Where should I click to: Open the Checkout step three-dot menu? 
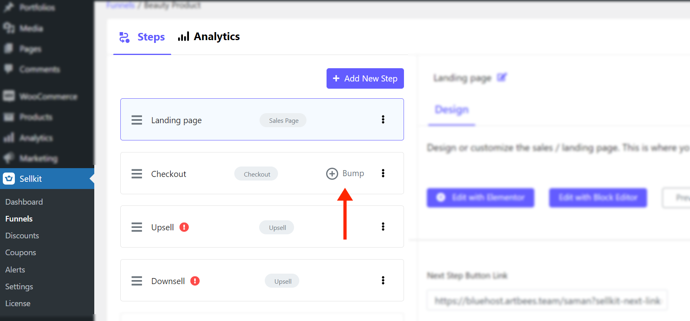click(x=383, y=173)
